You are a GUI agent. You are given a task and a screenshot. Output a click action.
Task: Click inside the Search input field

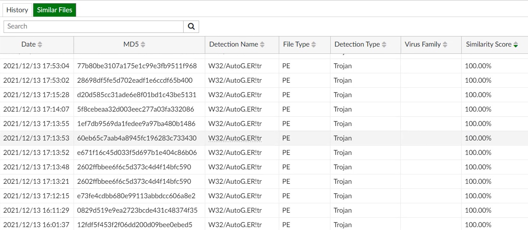coord(94,26)
